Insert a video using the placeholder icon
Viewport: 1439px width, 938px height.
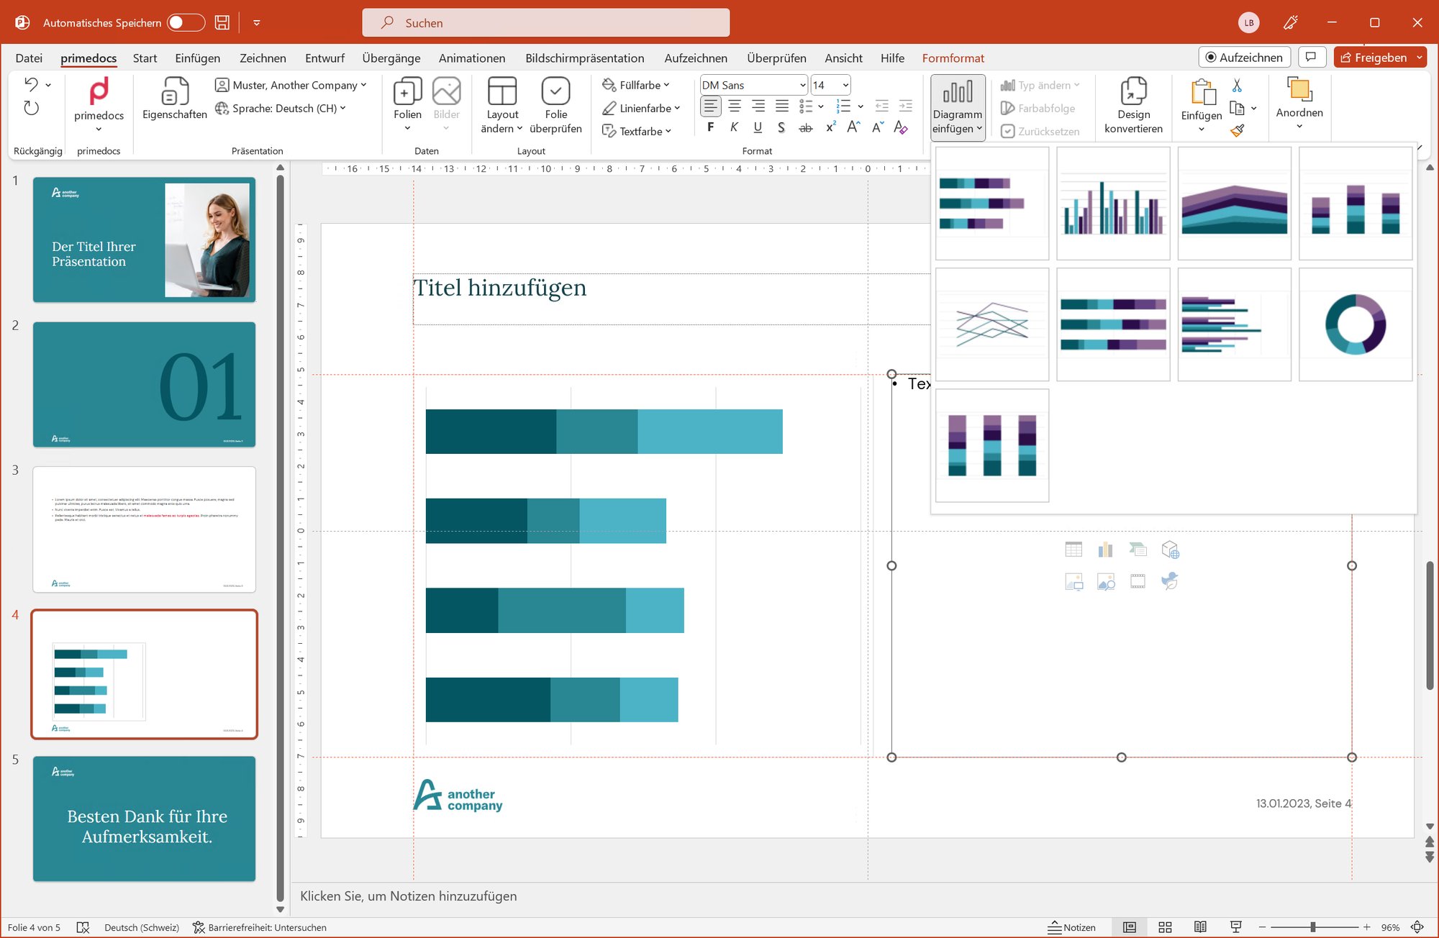[1138, 581]
